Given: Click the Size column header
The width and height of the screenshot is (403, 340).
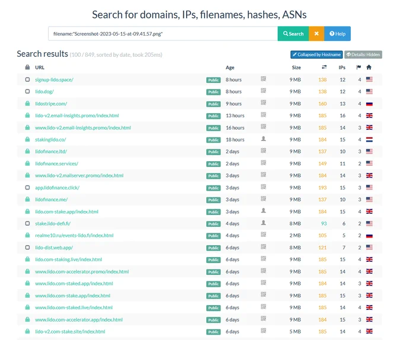Looking at the screenshot, I should [296, 68].
